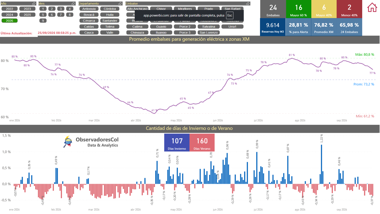This screenshot has height=214, width=380.
Task: Select the Chingaza reservoir
Action: (x=137, y=32)
